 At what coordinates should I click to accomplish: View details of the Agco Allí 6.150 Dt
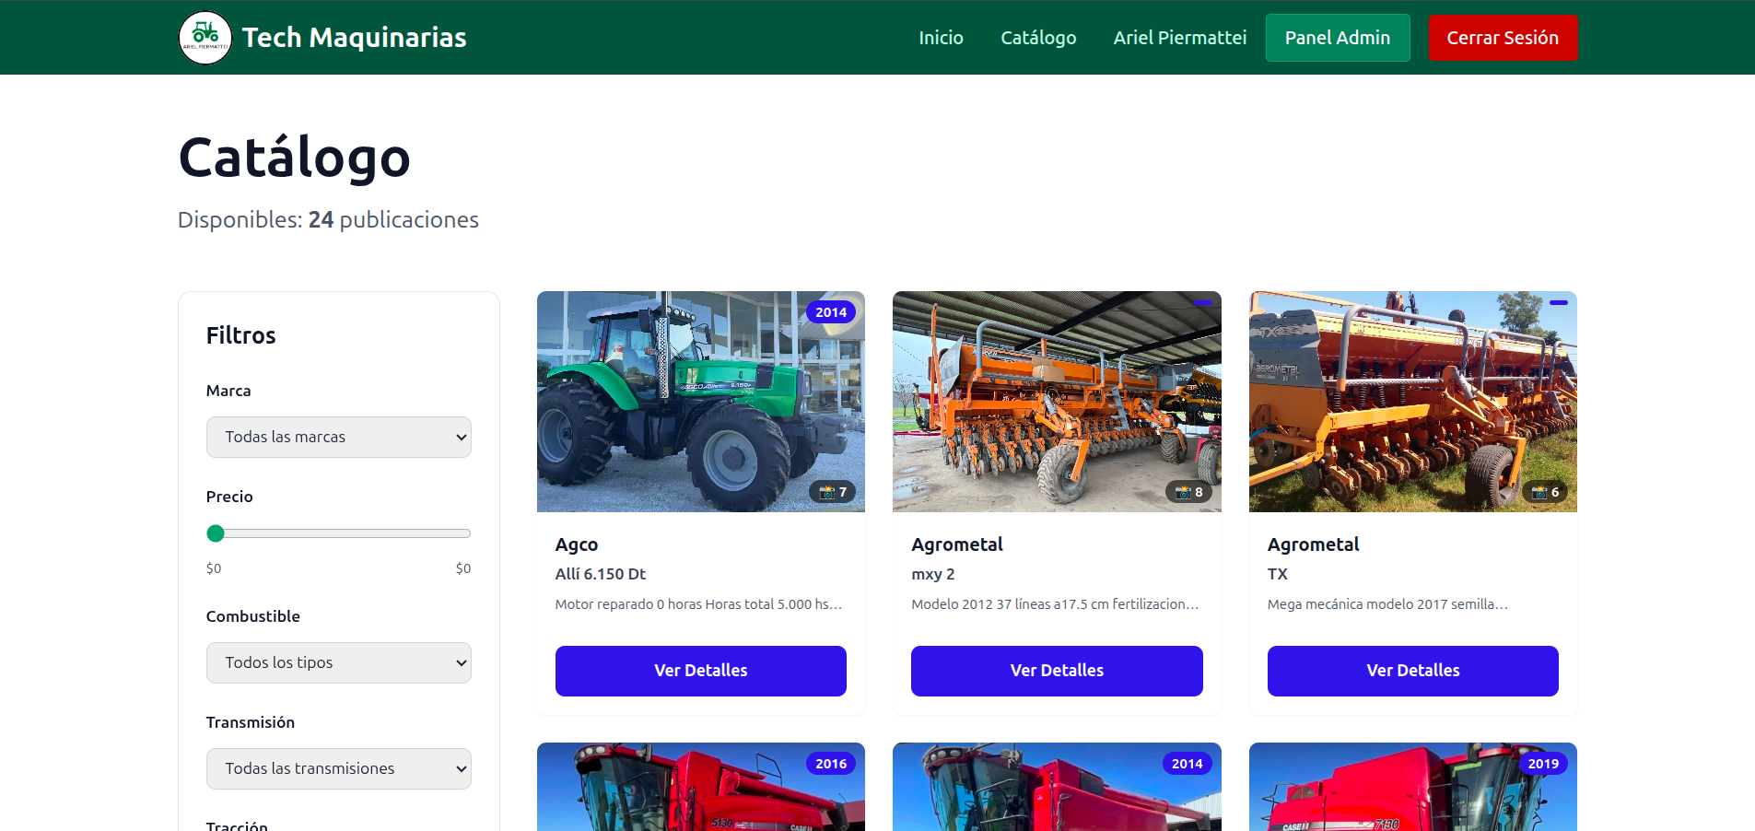[701, 671]
